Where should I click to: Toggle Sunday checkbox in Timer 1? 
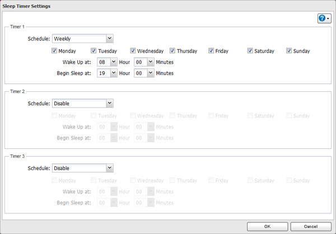coord(290,51)
